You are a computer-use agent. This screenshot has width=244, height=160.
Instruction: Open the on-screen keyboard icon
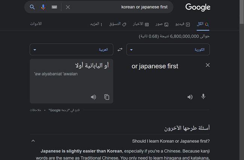pos(54,7)
